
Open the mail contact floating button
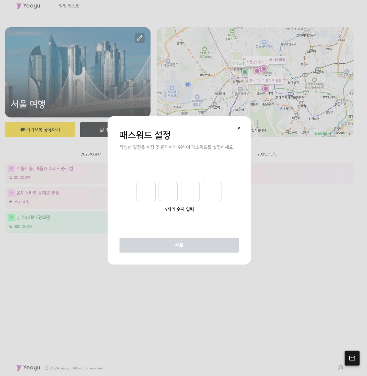coord(352,358)
